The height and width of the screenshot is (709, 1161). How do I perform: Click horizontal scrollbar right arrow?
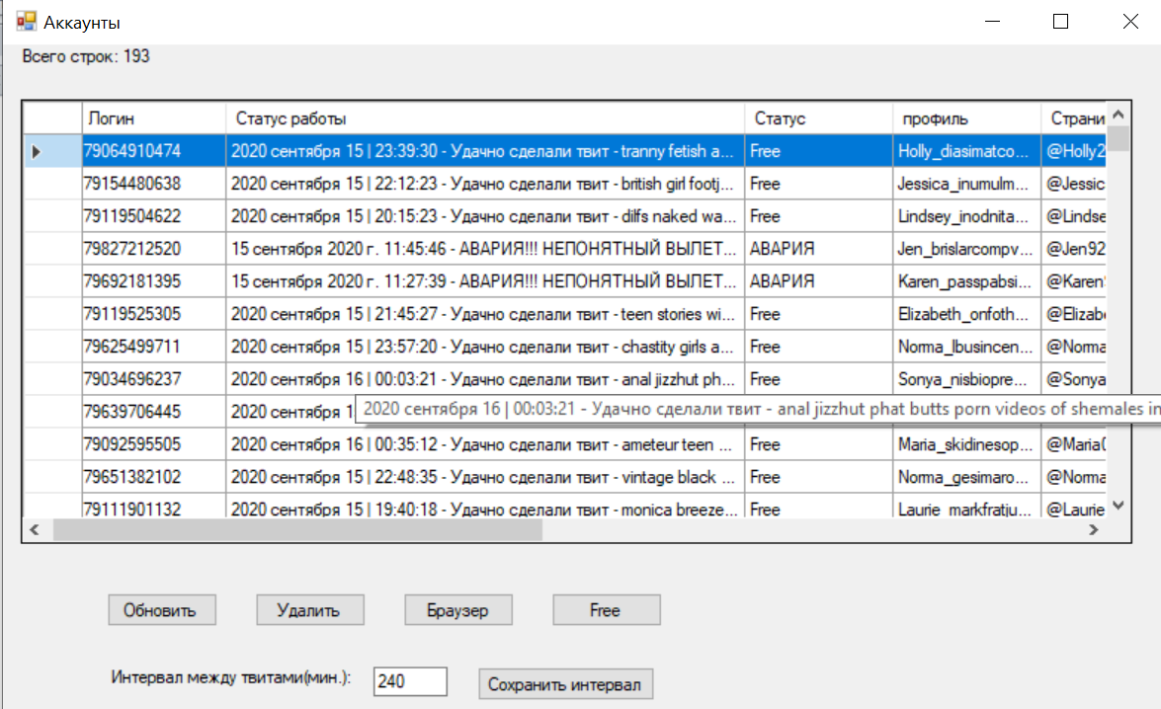pos(1094,530)
